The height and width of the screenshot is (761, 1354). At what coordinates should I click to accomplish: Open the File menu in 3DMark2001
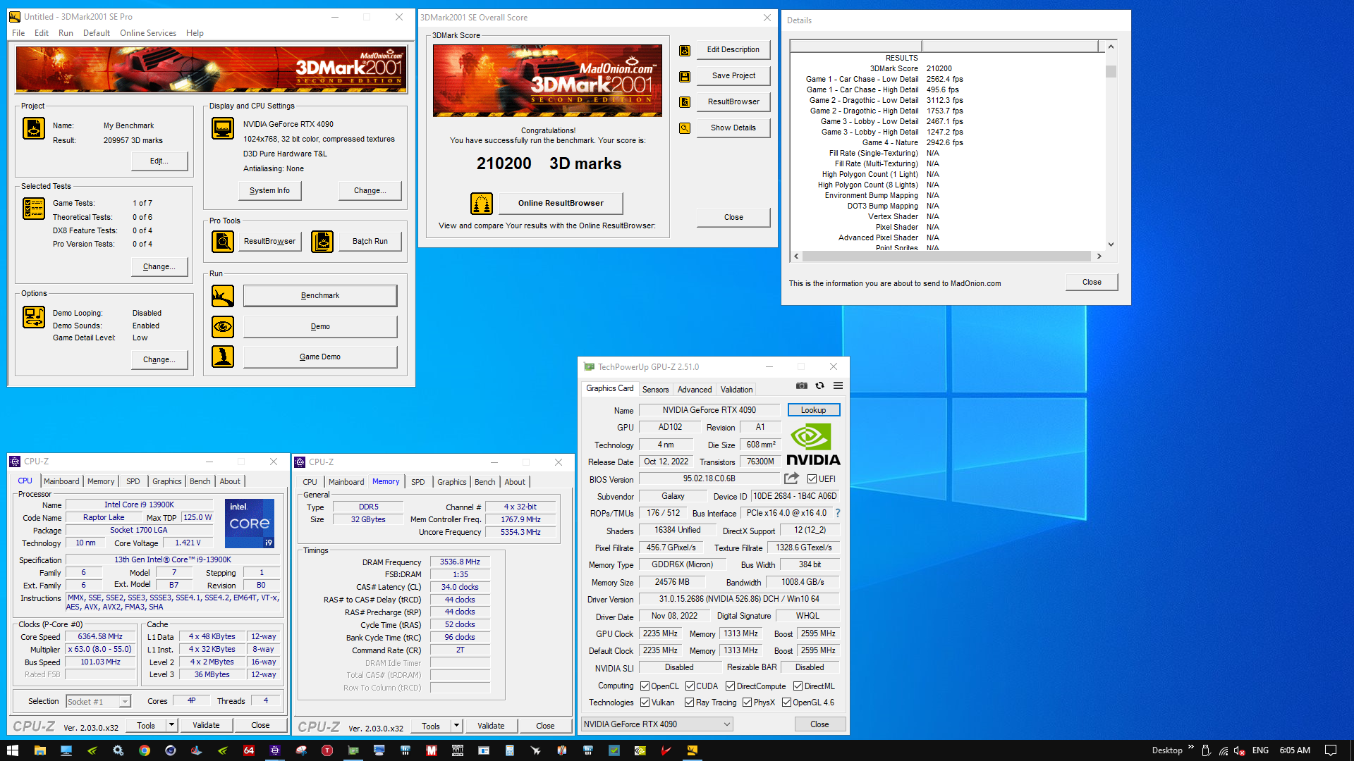18,33
